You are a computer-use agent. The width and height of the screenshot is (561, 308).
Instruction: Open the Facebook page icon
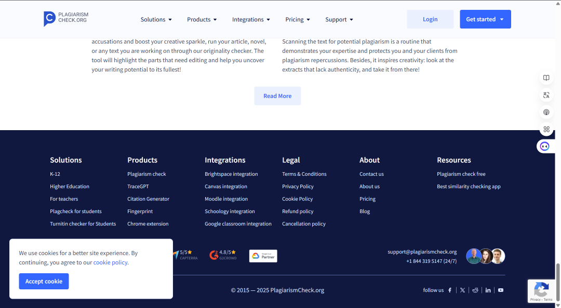point(450,290)
